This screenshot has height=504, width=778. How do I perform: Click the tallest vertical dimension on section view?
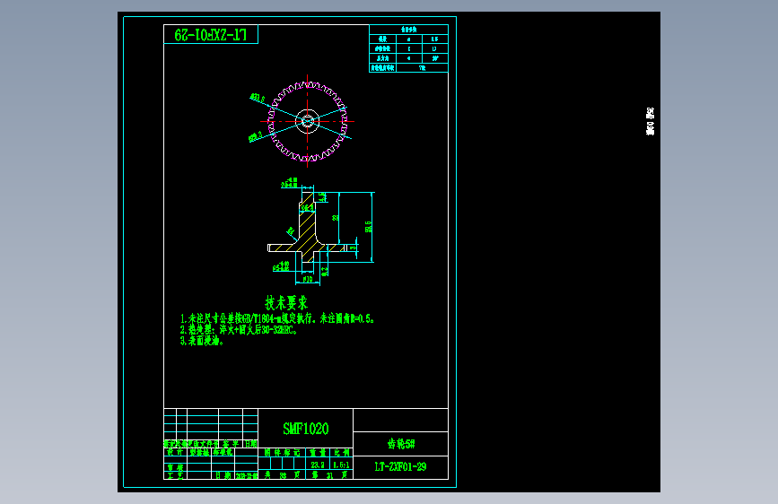pos(368,227)
